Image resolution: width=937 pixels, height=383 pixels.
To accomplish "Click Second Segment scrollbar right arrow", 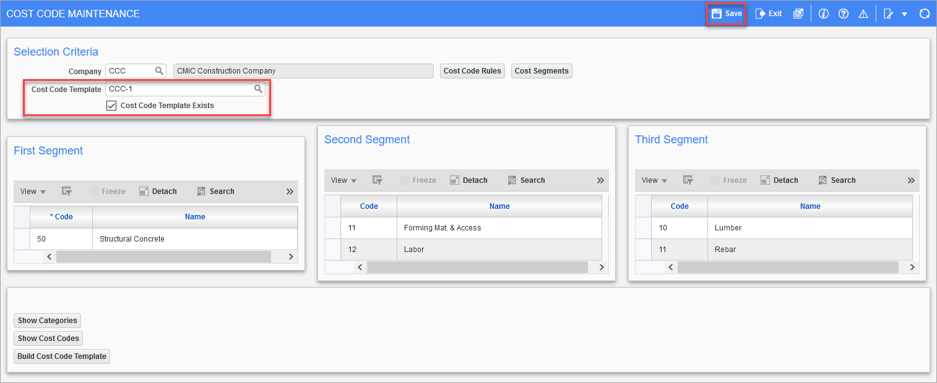I will click(x=601, y=267).
